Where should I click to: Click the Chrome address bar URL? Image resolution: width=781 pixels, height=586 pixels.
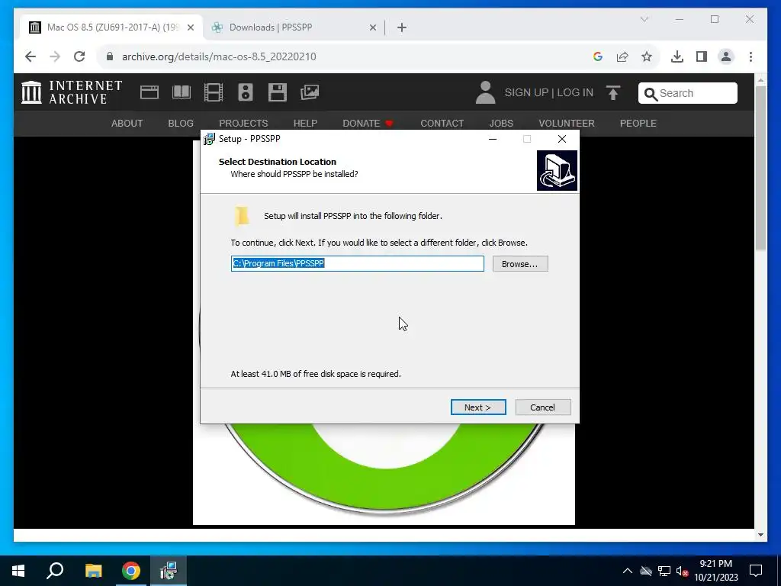click(x=219, y=56)
